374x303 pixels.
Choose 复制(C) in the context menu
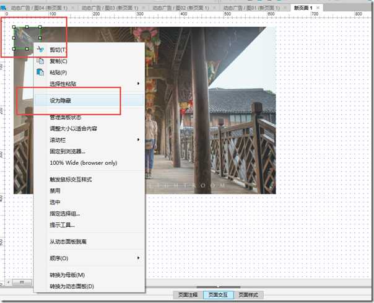[x=89, y=61]
